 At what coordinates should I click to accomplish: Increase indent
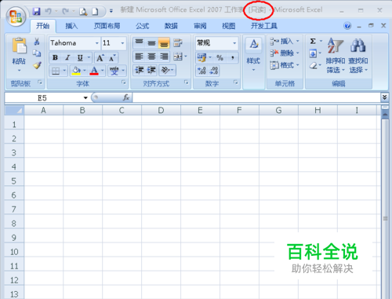point(151,70)
